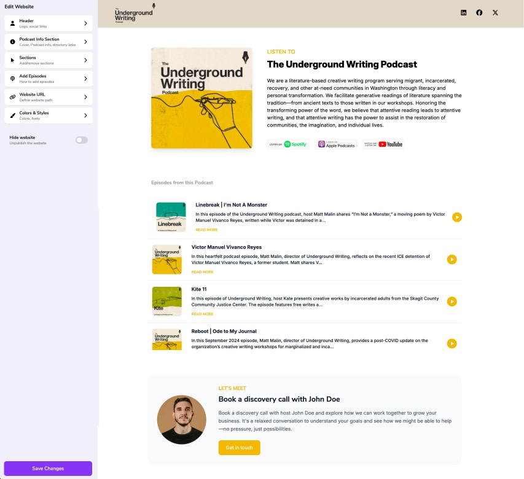
Task: Open the Linebreak | I'm Not A Monster title
Action: (231, 204)
